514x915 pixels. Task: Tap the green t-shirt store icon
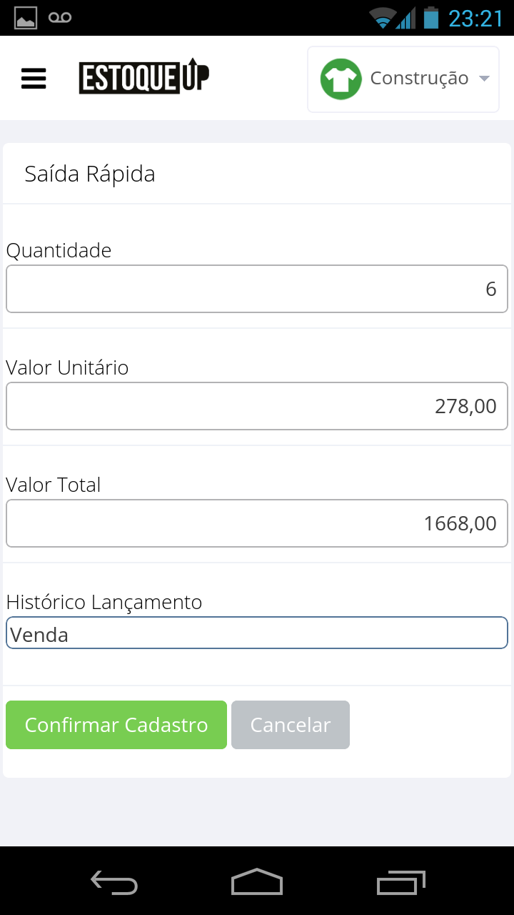[341, 79]
